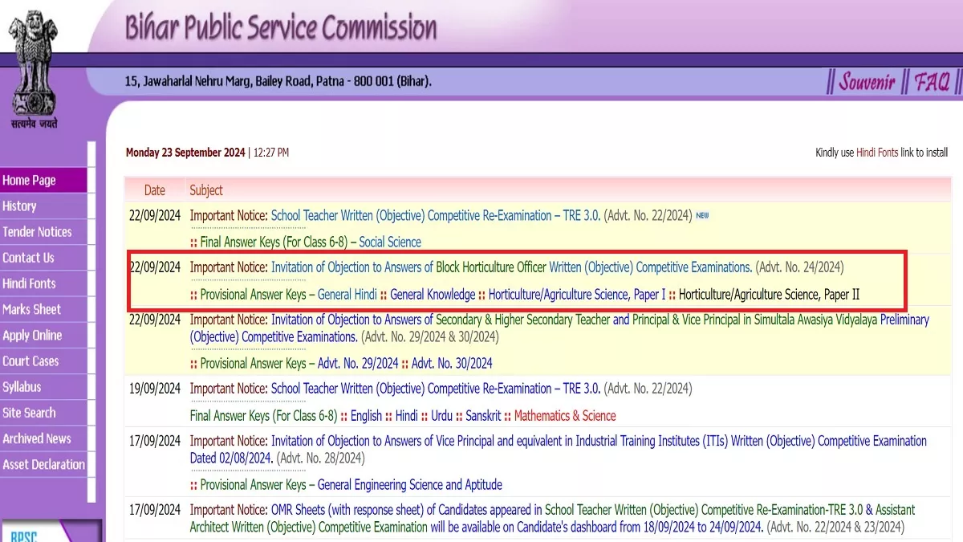Open Advt. No. 29/2024 provisional answer key

(358, 363)
